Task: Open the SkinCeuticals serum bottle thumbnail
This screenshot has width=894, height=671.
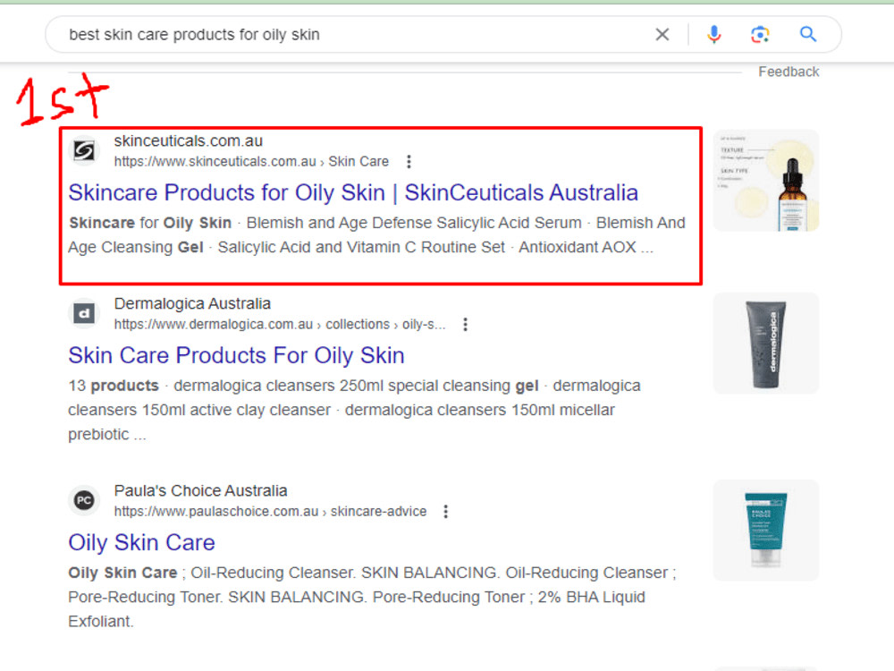Action: point(766,181)
